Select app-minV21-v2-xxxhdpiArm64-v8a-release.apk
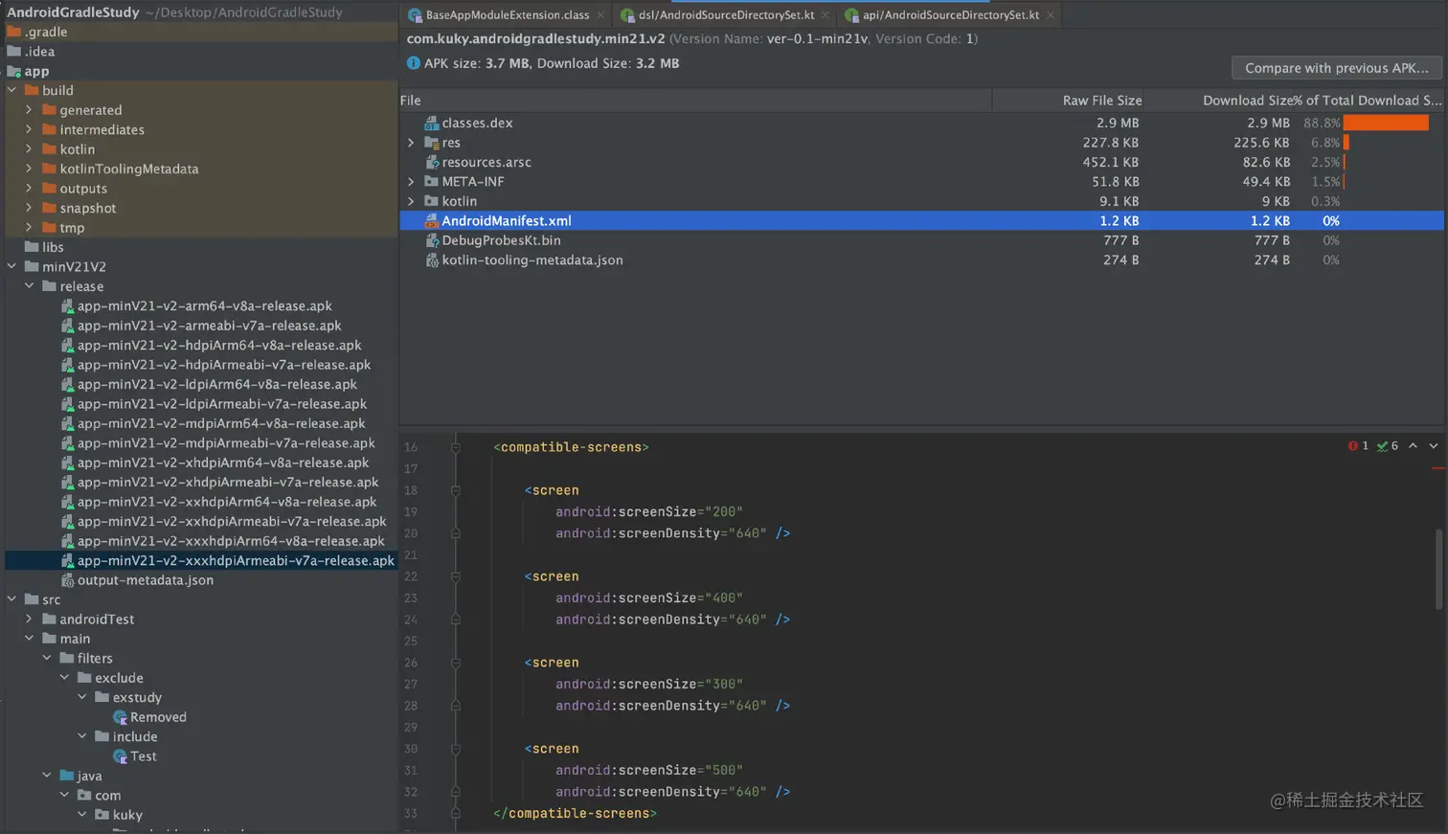 (231, 541)
